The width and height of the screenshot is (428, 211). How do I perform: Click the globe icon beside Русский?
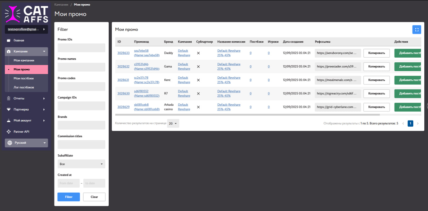click(x=10, y=143)
